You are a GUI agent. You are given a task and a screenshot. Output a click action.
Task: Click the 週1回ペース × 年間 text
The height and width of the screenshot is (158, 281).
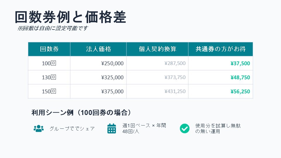click(144, 126)
